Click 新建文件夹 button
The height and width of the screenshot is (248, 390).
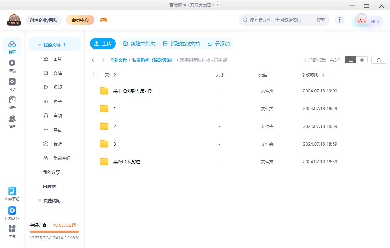click(x=139, y=44)
